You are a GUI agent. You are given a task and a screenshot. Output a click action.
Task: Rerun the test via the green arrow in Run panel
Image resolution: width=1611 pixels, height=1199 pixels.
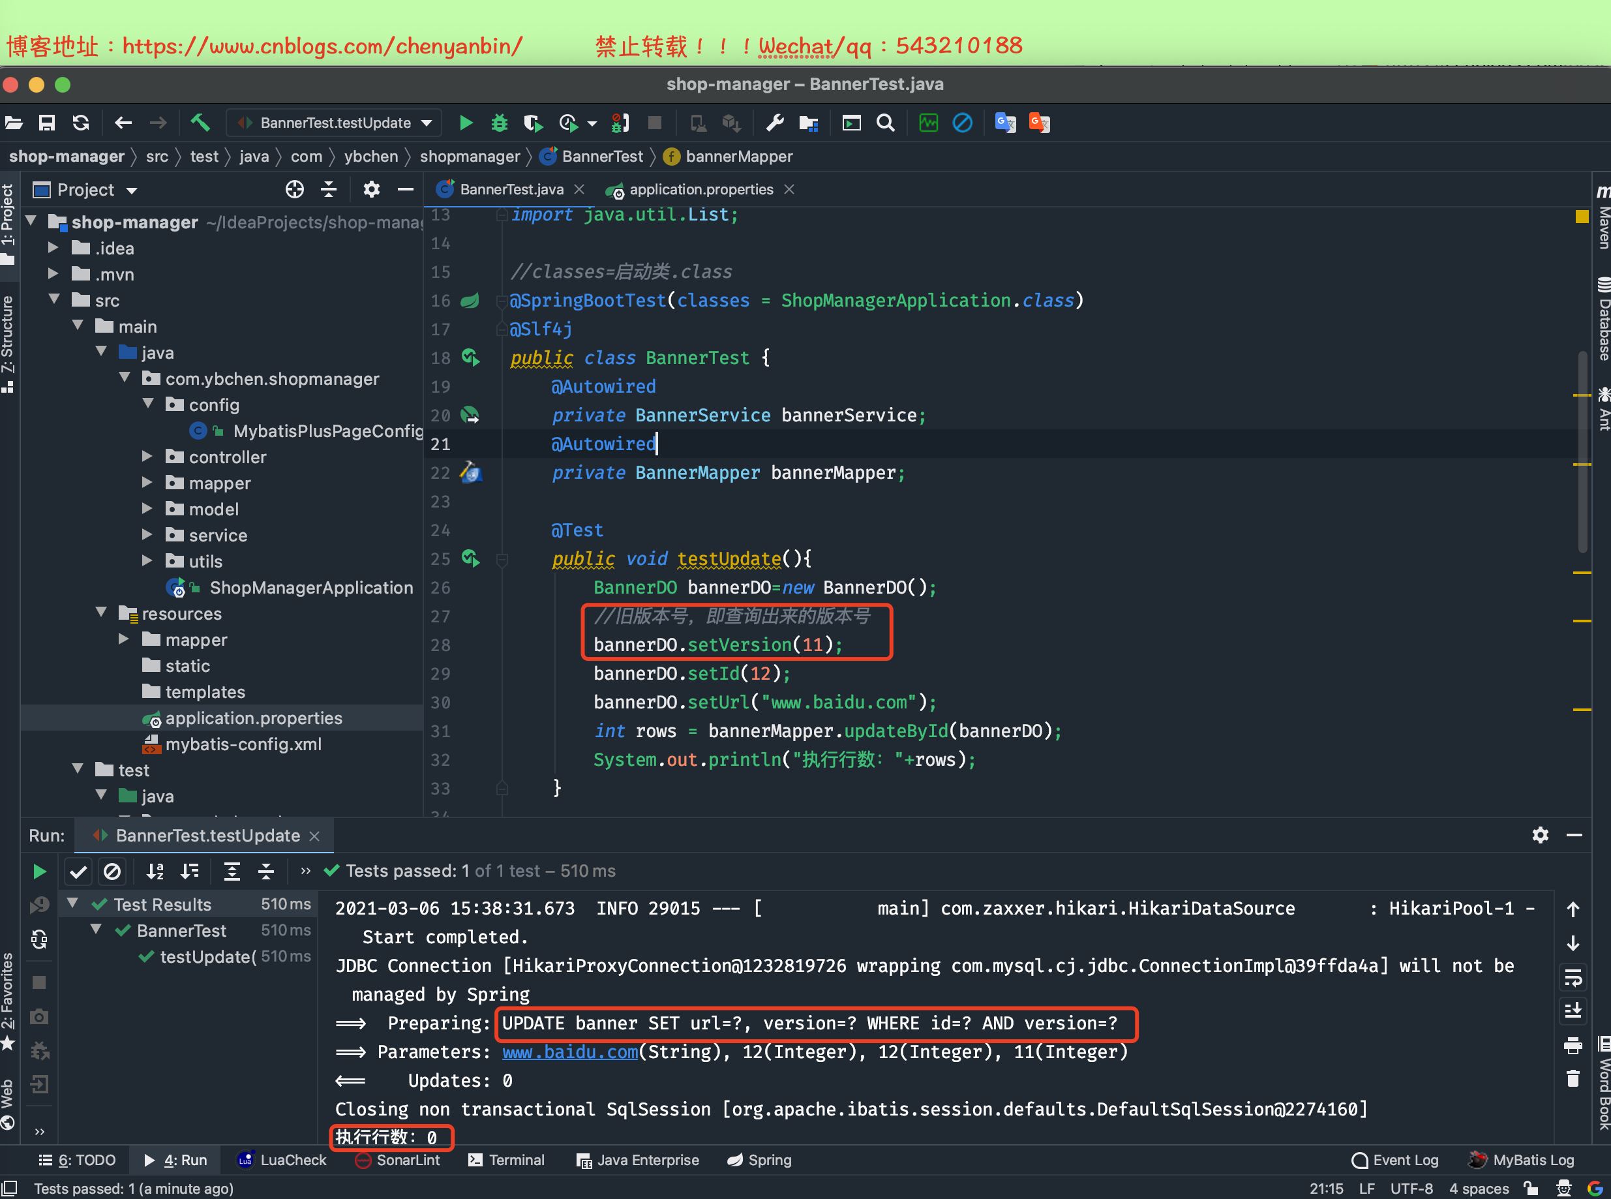tap(39, 872)
